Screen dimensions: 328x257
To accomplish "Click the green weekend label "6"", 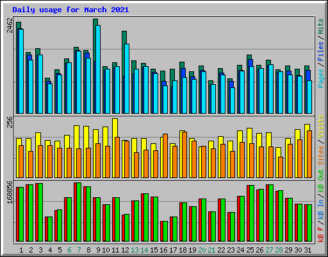I will [x=69, y=250].
